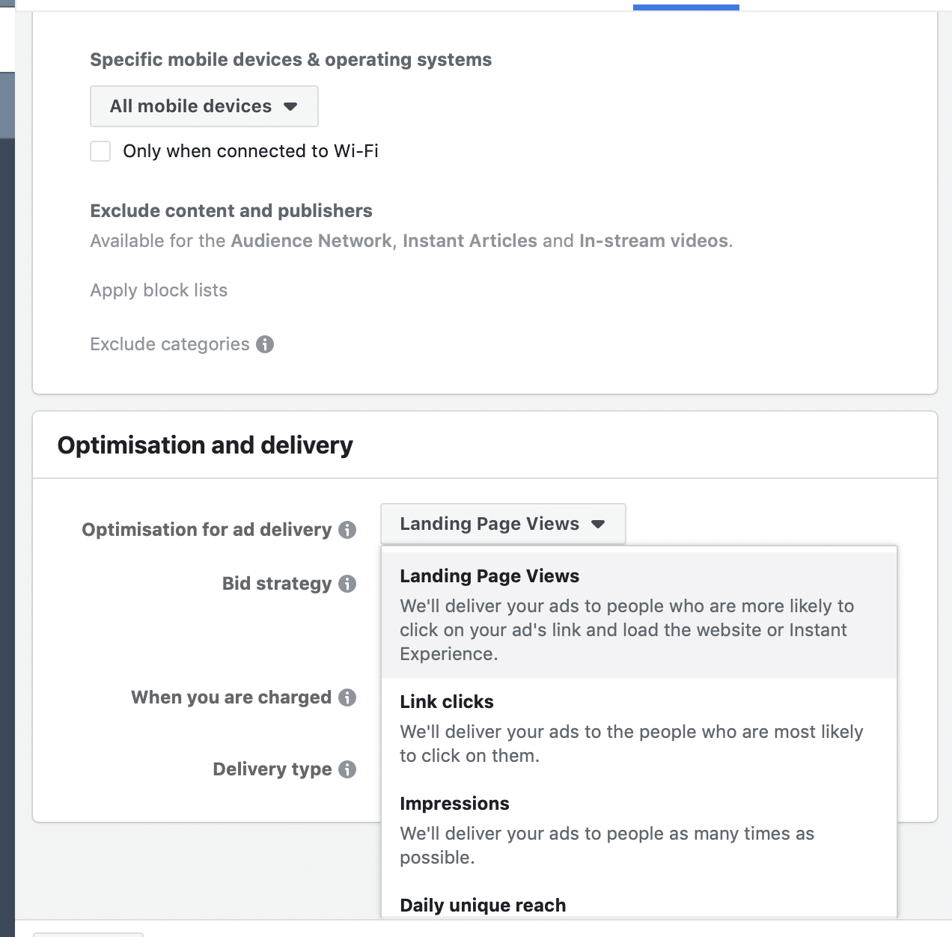Enable Only when connected to Wi-Fi checkbox
Image resolution: width=952 pixels, height=937 pixels.
[x=100, y=151]
